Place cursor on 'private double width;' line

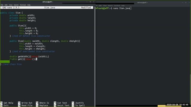pyautogui.click(x=22, y=15)
